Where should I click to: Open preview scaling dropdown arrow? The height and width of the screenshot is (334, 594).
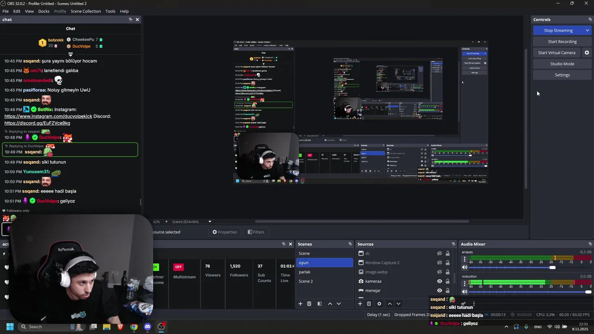[210, 222]
